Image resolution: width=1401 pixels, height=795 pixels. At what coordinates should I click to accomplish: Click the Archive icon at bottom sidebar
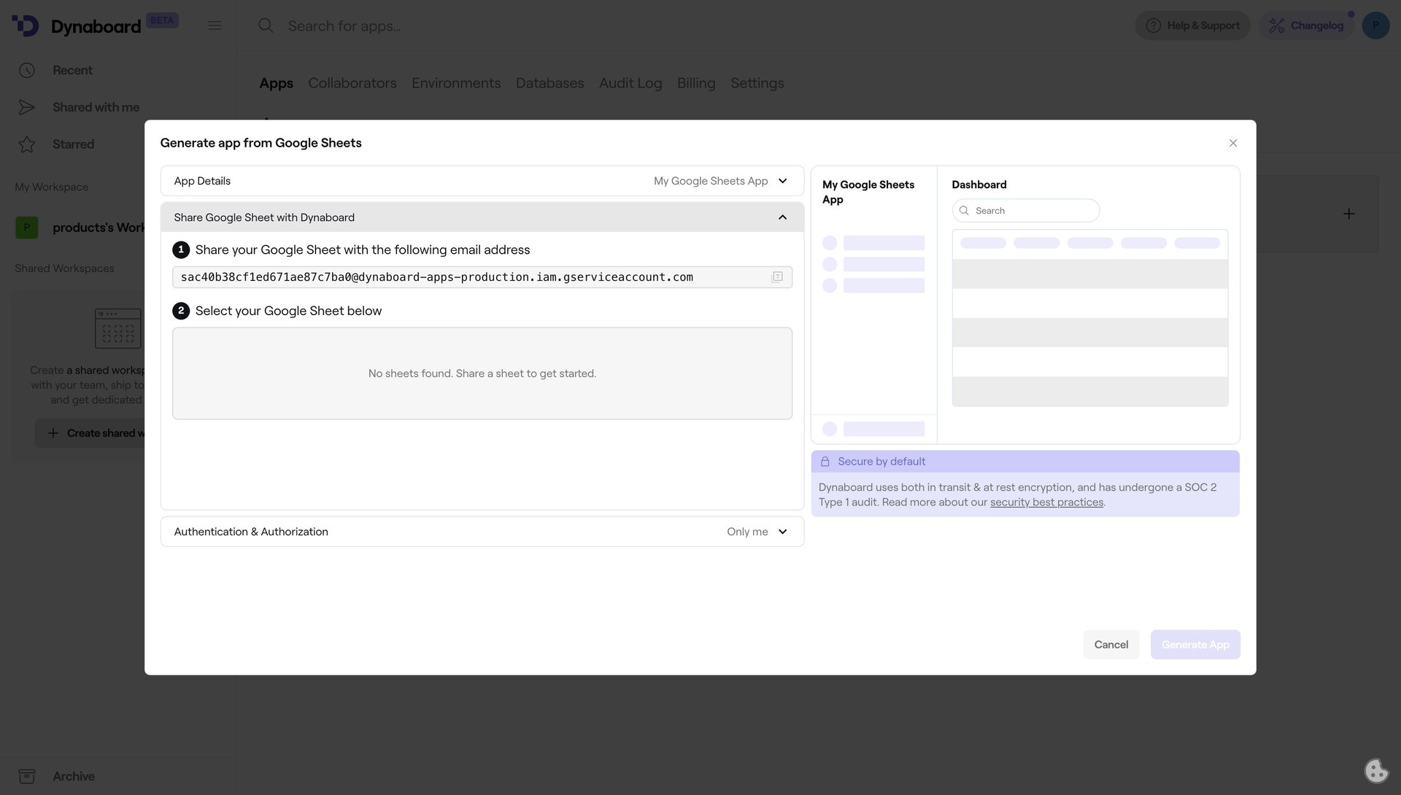point(27,776)
